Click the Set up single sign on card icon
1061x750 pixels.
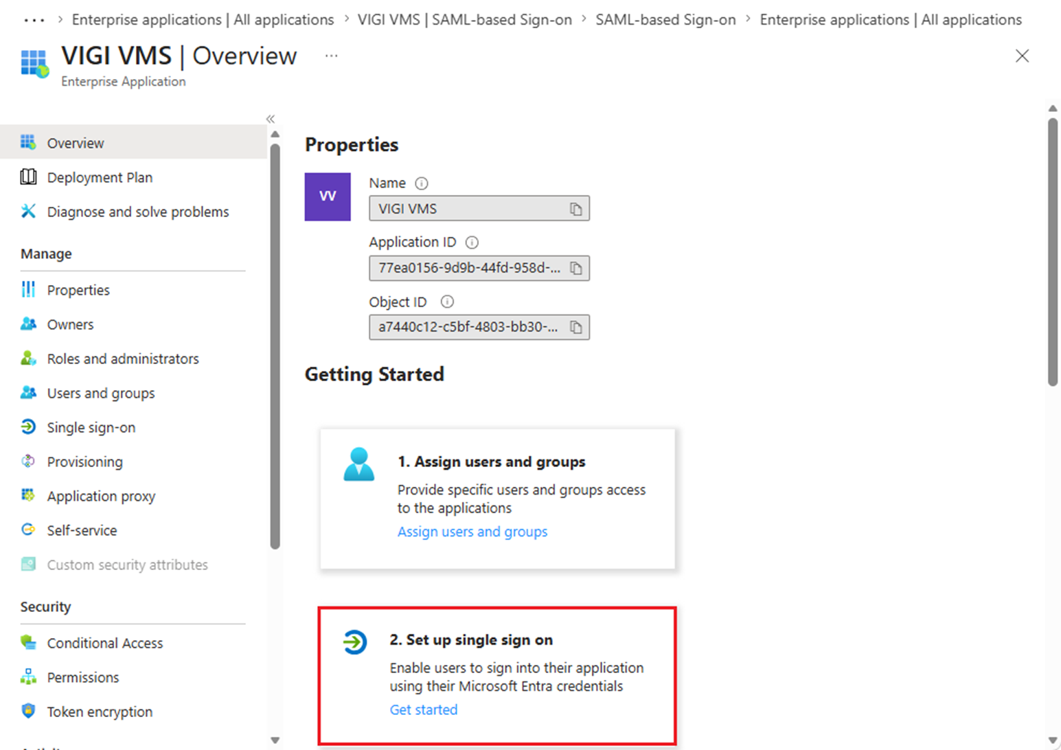(x=355, y=642)
